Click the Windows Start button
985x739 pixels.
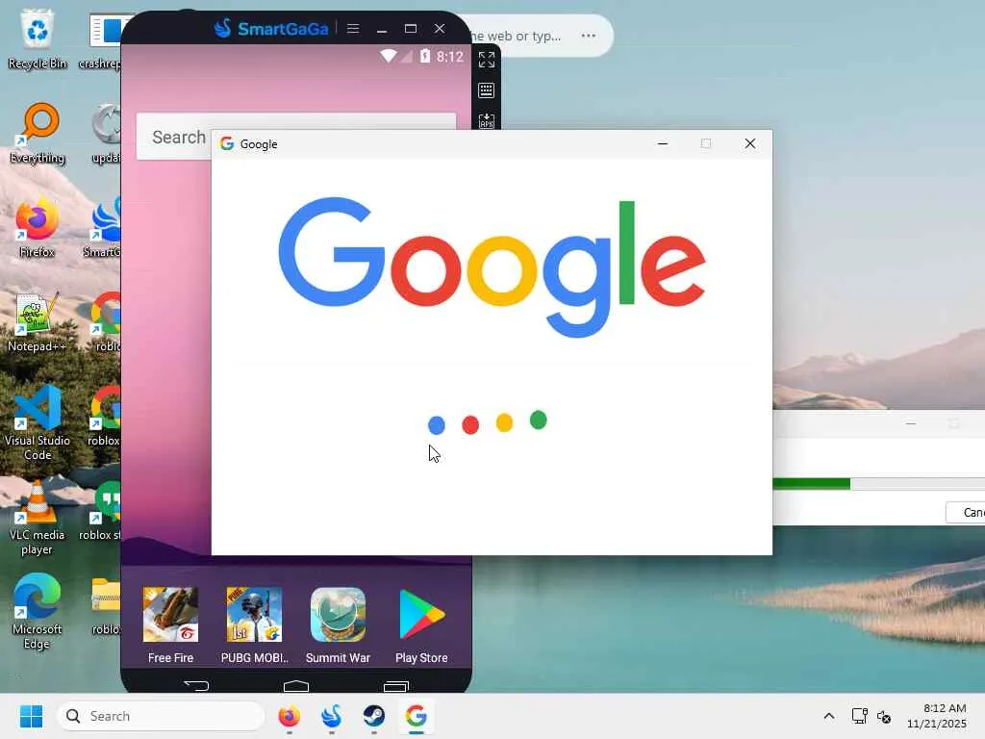click(x=32, y=716)
